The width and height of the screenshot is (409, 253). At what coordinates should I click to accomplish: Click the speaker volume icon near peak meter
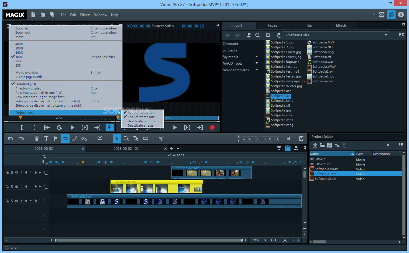(289, 139)
